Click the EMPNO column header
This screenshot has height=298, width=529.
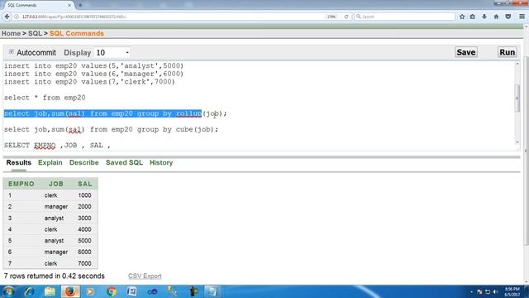[x=21, y=184]
